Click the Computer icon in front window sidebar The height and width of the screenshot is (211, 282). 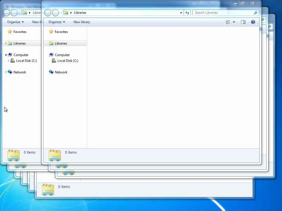(51, 55)
